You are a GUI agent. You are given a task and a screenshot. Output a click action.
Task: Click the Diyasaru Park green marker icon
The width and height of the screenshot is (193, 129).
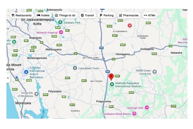click(60, 22)
